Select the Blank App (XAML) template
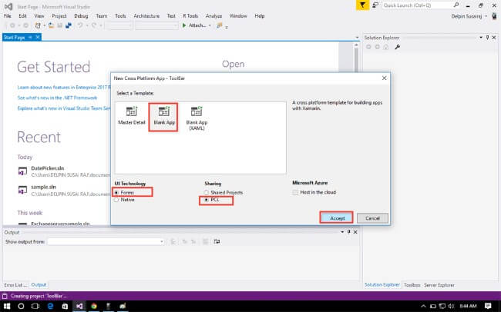The height and width of the screenshot is (312, 501). click(x=197, y=118)
